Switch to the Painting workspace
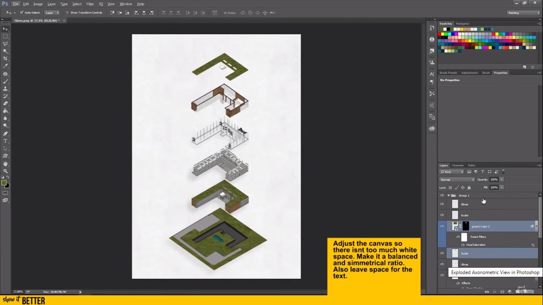 (x=521, y=12)
